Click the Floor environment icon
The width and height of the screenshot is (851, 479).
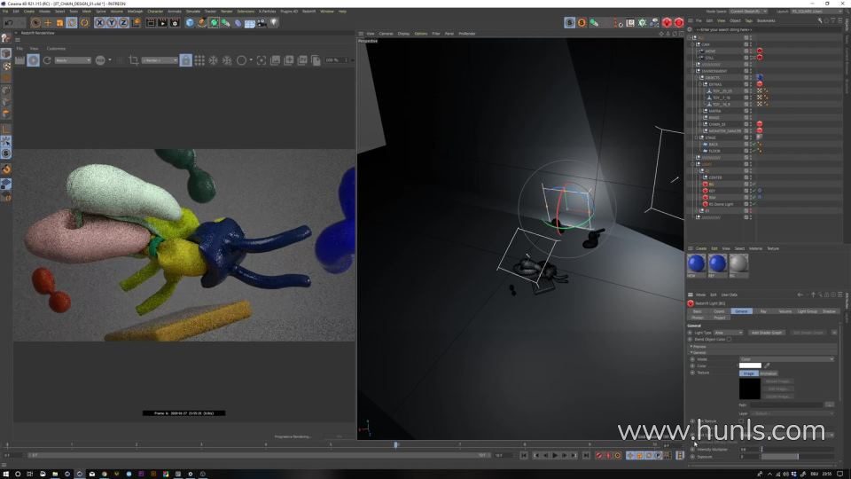click(x=250, y=23)
